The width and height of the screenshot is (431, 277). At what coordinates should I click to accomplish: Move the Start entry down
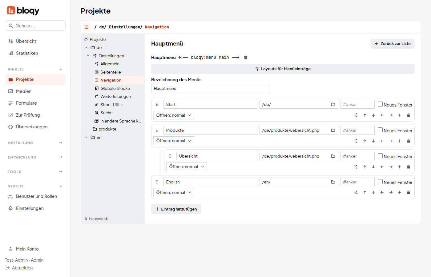tap(373, 115)
